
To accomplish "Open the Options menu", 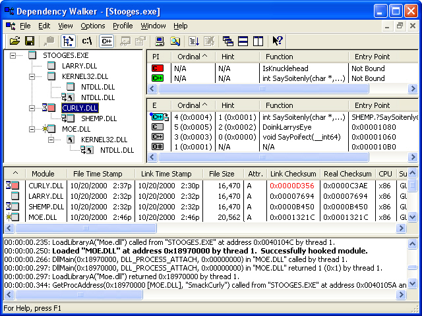I will point(93,26).
